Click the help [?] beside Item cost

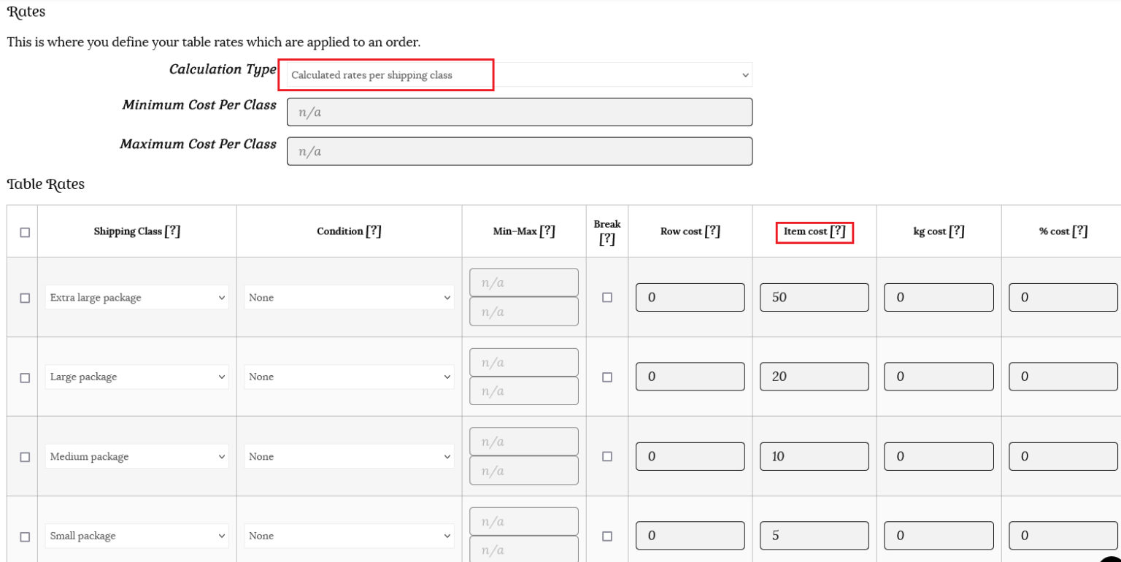(x=837, y=231)
